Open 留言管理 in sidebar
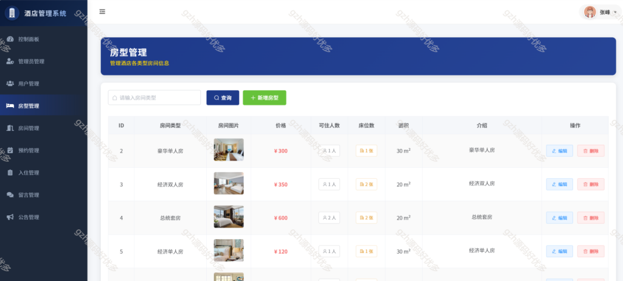Image resolution: width=623 pixels, height=281 pixels. [x=44, y=195]
